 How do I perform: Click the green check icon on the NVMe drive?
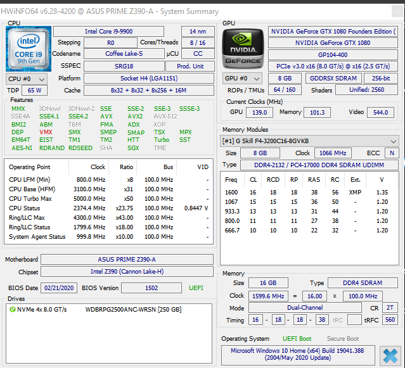(x=12, y=310)
